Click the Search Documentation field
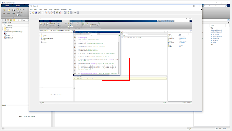This screenshot has height=131, width=232. [x=214, y=6]
